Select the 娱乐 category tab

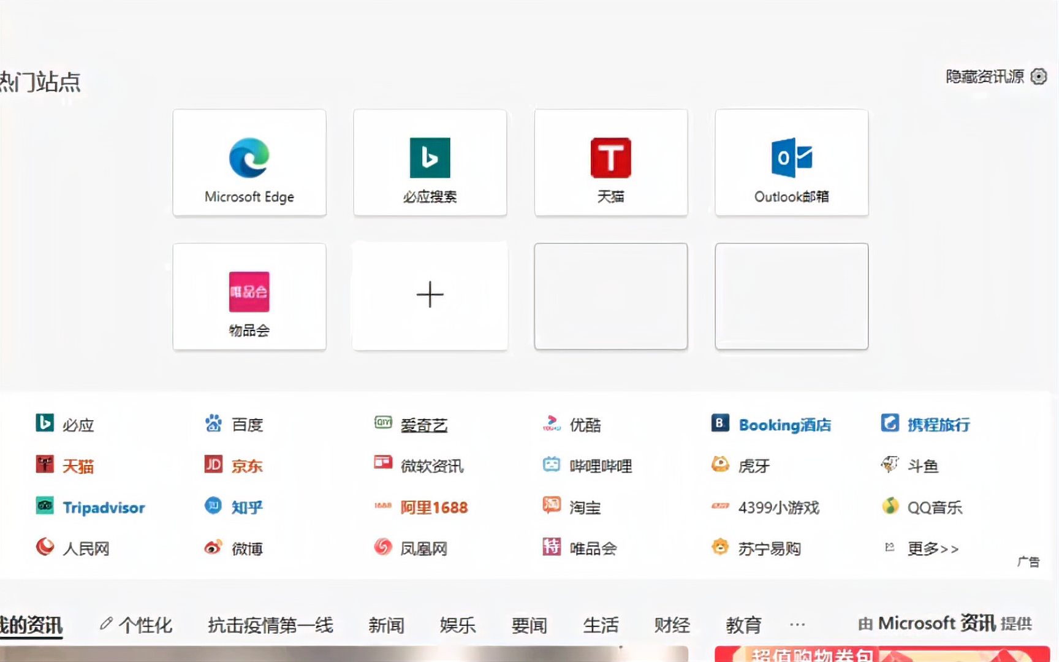point(457,625)
